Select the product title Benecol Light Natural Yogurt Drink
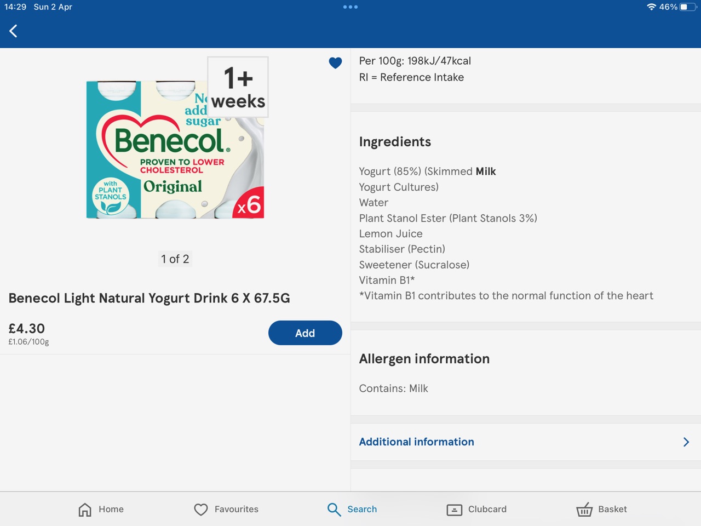 coord(149,298)
